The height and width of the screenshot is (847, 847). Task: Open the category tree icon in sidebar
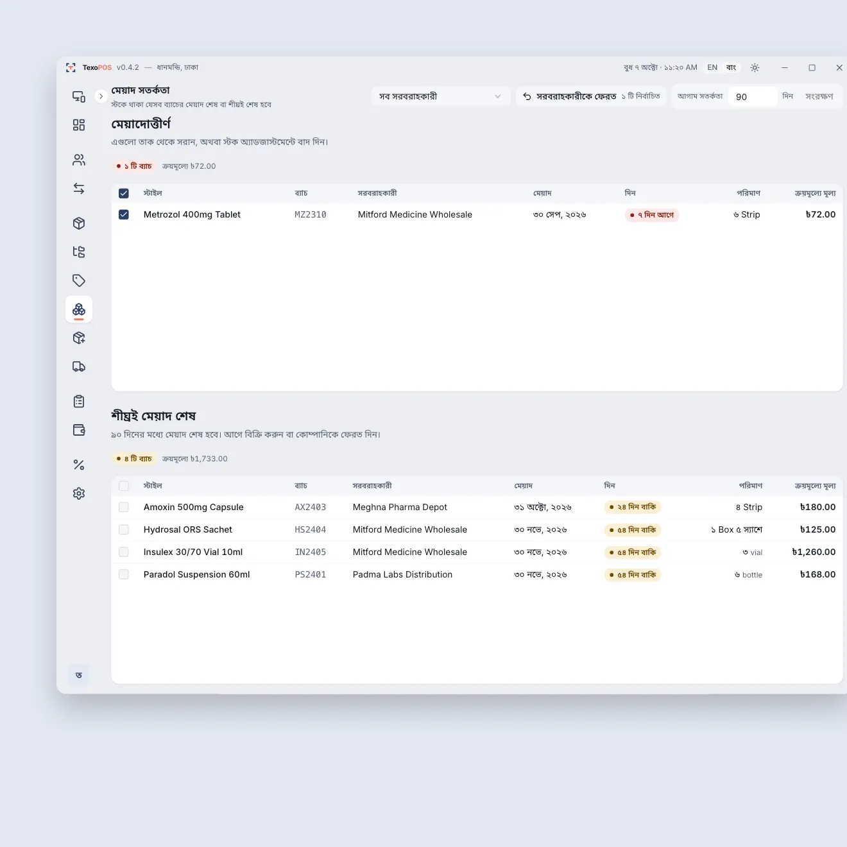click(79, 252)
